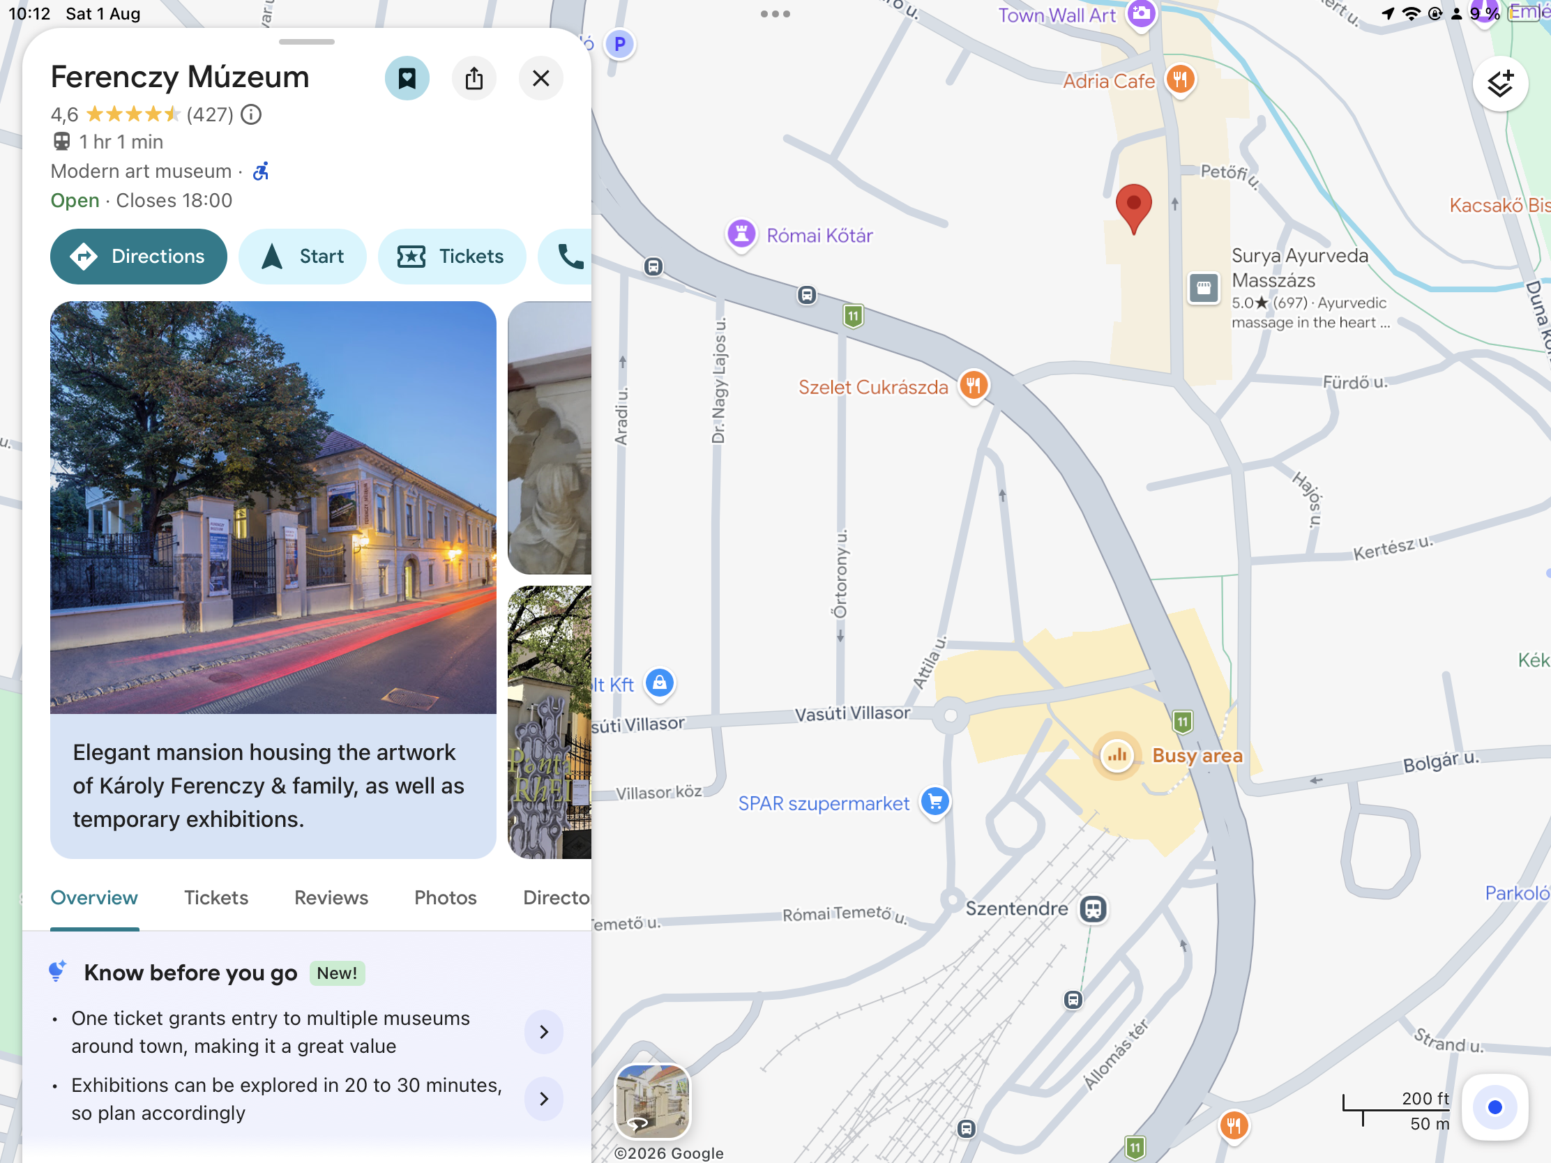Get Directions to Ferenczy Múzeum
The height and width of the screenshot is (1163, 1551).
coord(139,257)
